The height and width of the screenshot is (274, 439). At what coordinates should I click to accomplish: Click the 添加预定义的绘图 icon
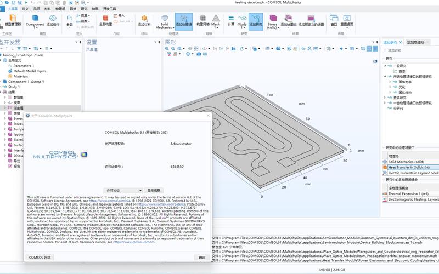point(311,21)
